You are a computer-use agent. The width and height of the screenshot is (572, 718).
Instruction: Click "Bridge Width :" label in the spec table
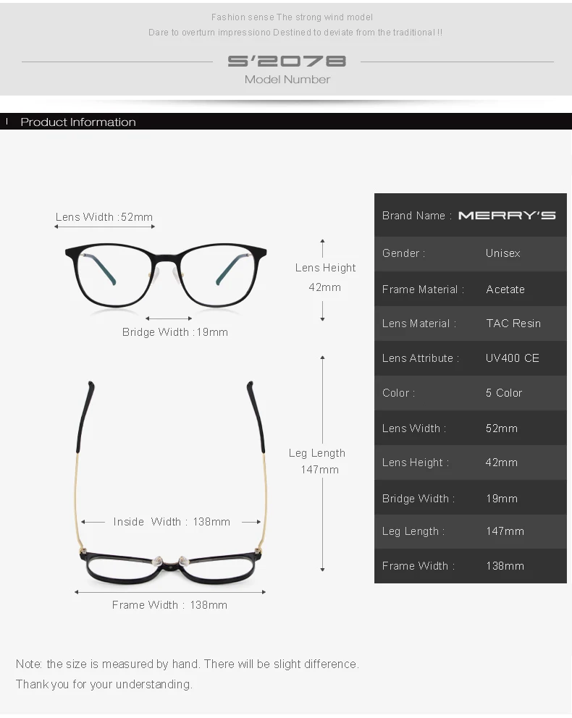(x=419, y=498)
